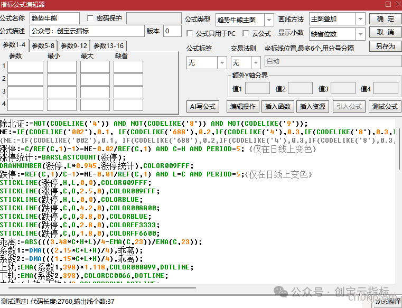The width and height of the screenshot is (402, 308).
Task: Toggle the 云公式 checkbox
Action: [x=246, y=33]
